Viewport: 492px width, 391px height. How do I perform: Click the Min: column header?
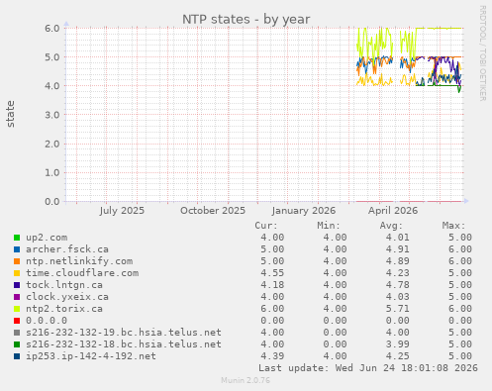[x=329, y=226]
